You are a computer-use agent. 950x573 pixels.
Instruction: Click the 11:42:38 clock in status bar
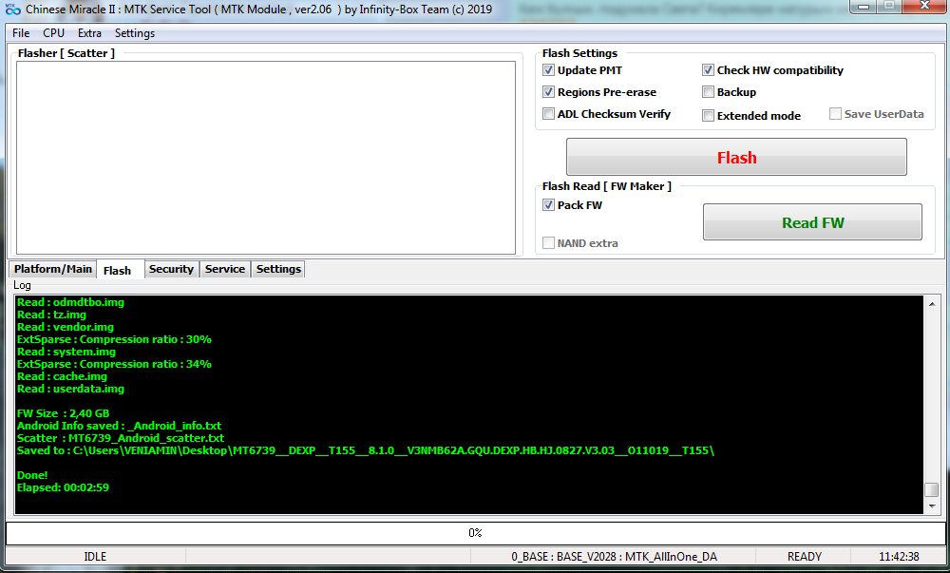pos(899,557)
